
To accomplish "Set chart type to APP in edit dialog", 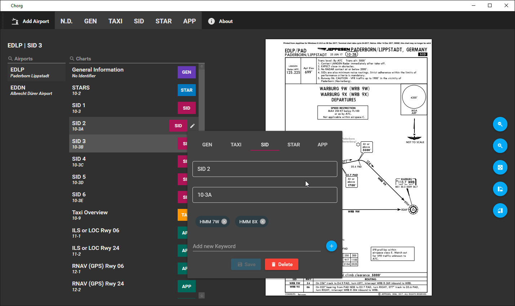I will coord(323,145).
